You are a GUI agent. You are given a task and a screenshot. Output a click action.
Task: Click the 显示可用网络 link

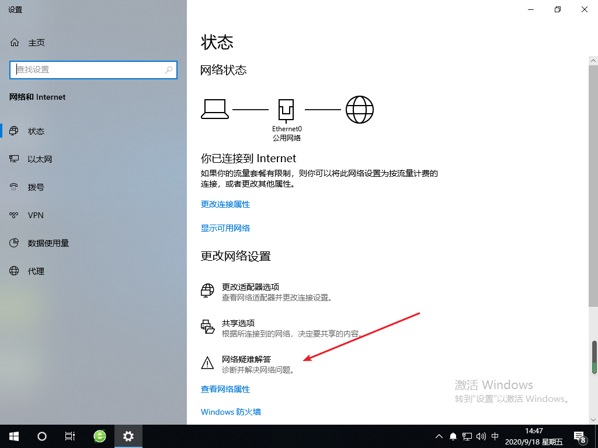[225, 228]
